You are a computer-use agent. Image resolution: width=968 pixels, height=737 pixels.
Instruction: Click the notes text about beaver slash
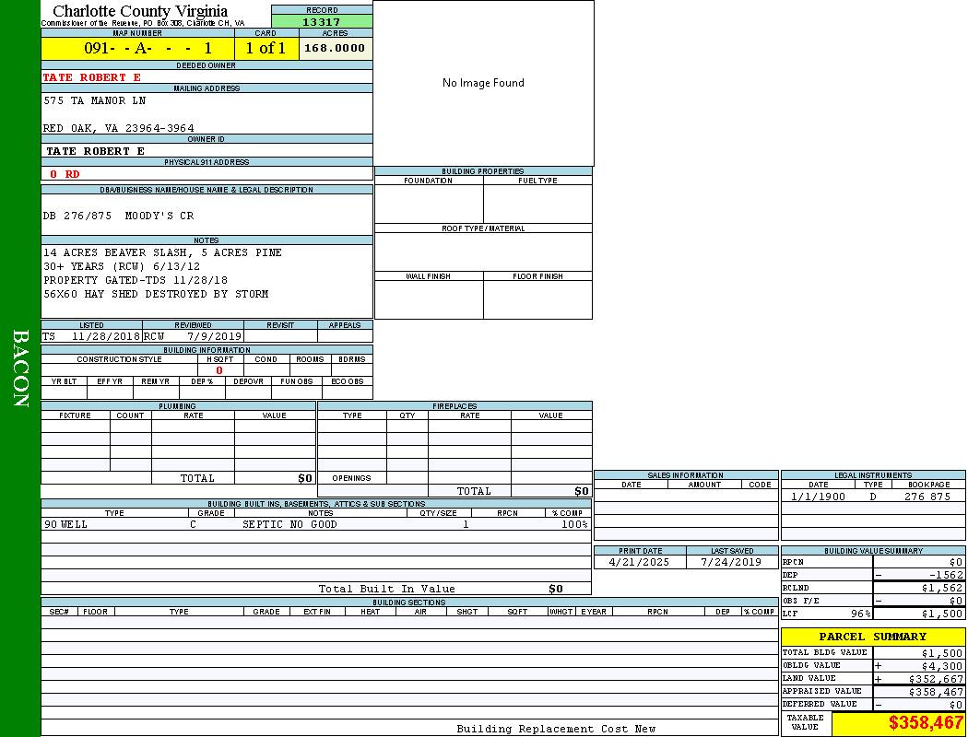click(x=162, y=252)
